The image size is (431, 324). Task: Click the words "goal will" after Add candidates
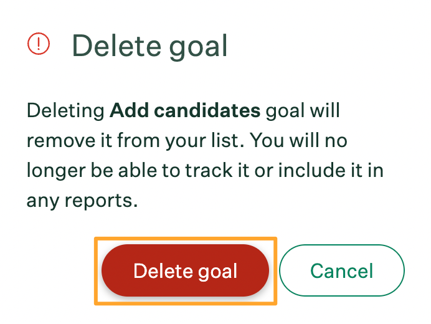(x=303, y=111)
